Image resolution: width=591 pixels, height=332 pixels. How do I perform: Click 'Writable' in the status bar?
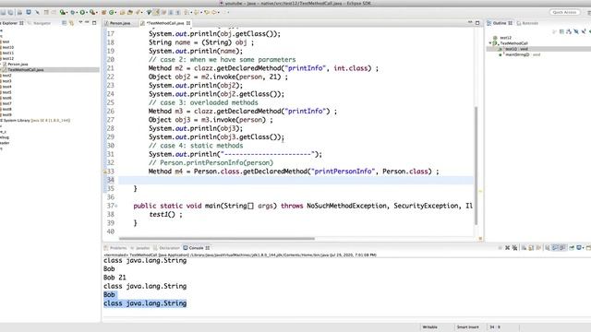pyautogui.click(x=429, y=327)
